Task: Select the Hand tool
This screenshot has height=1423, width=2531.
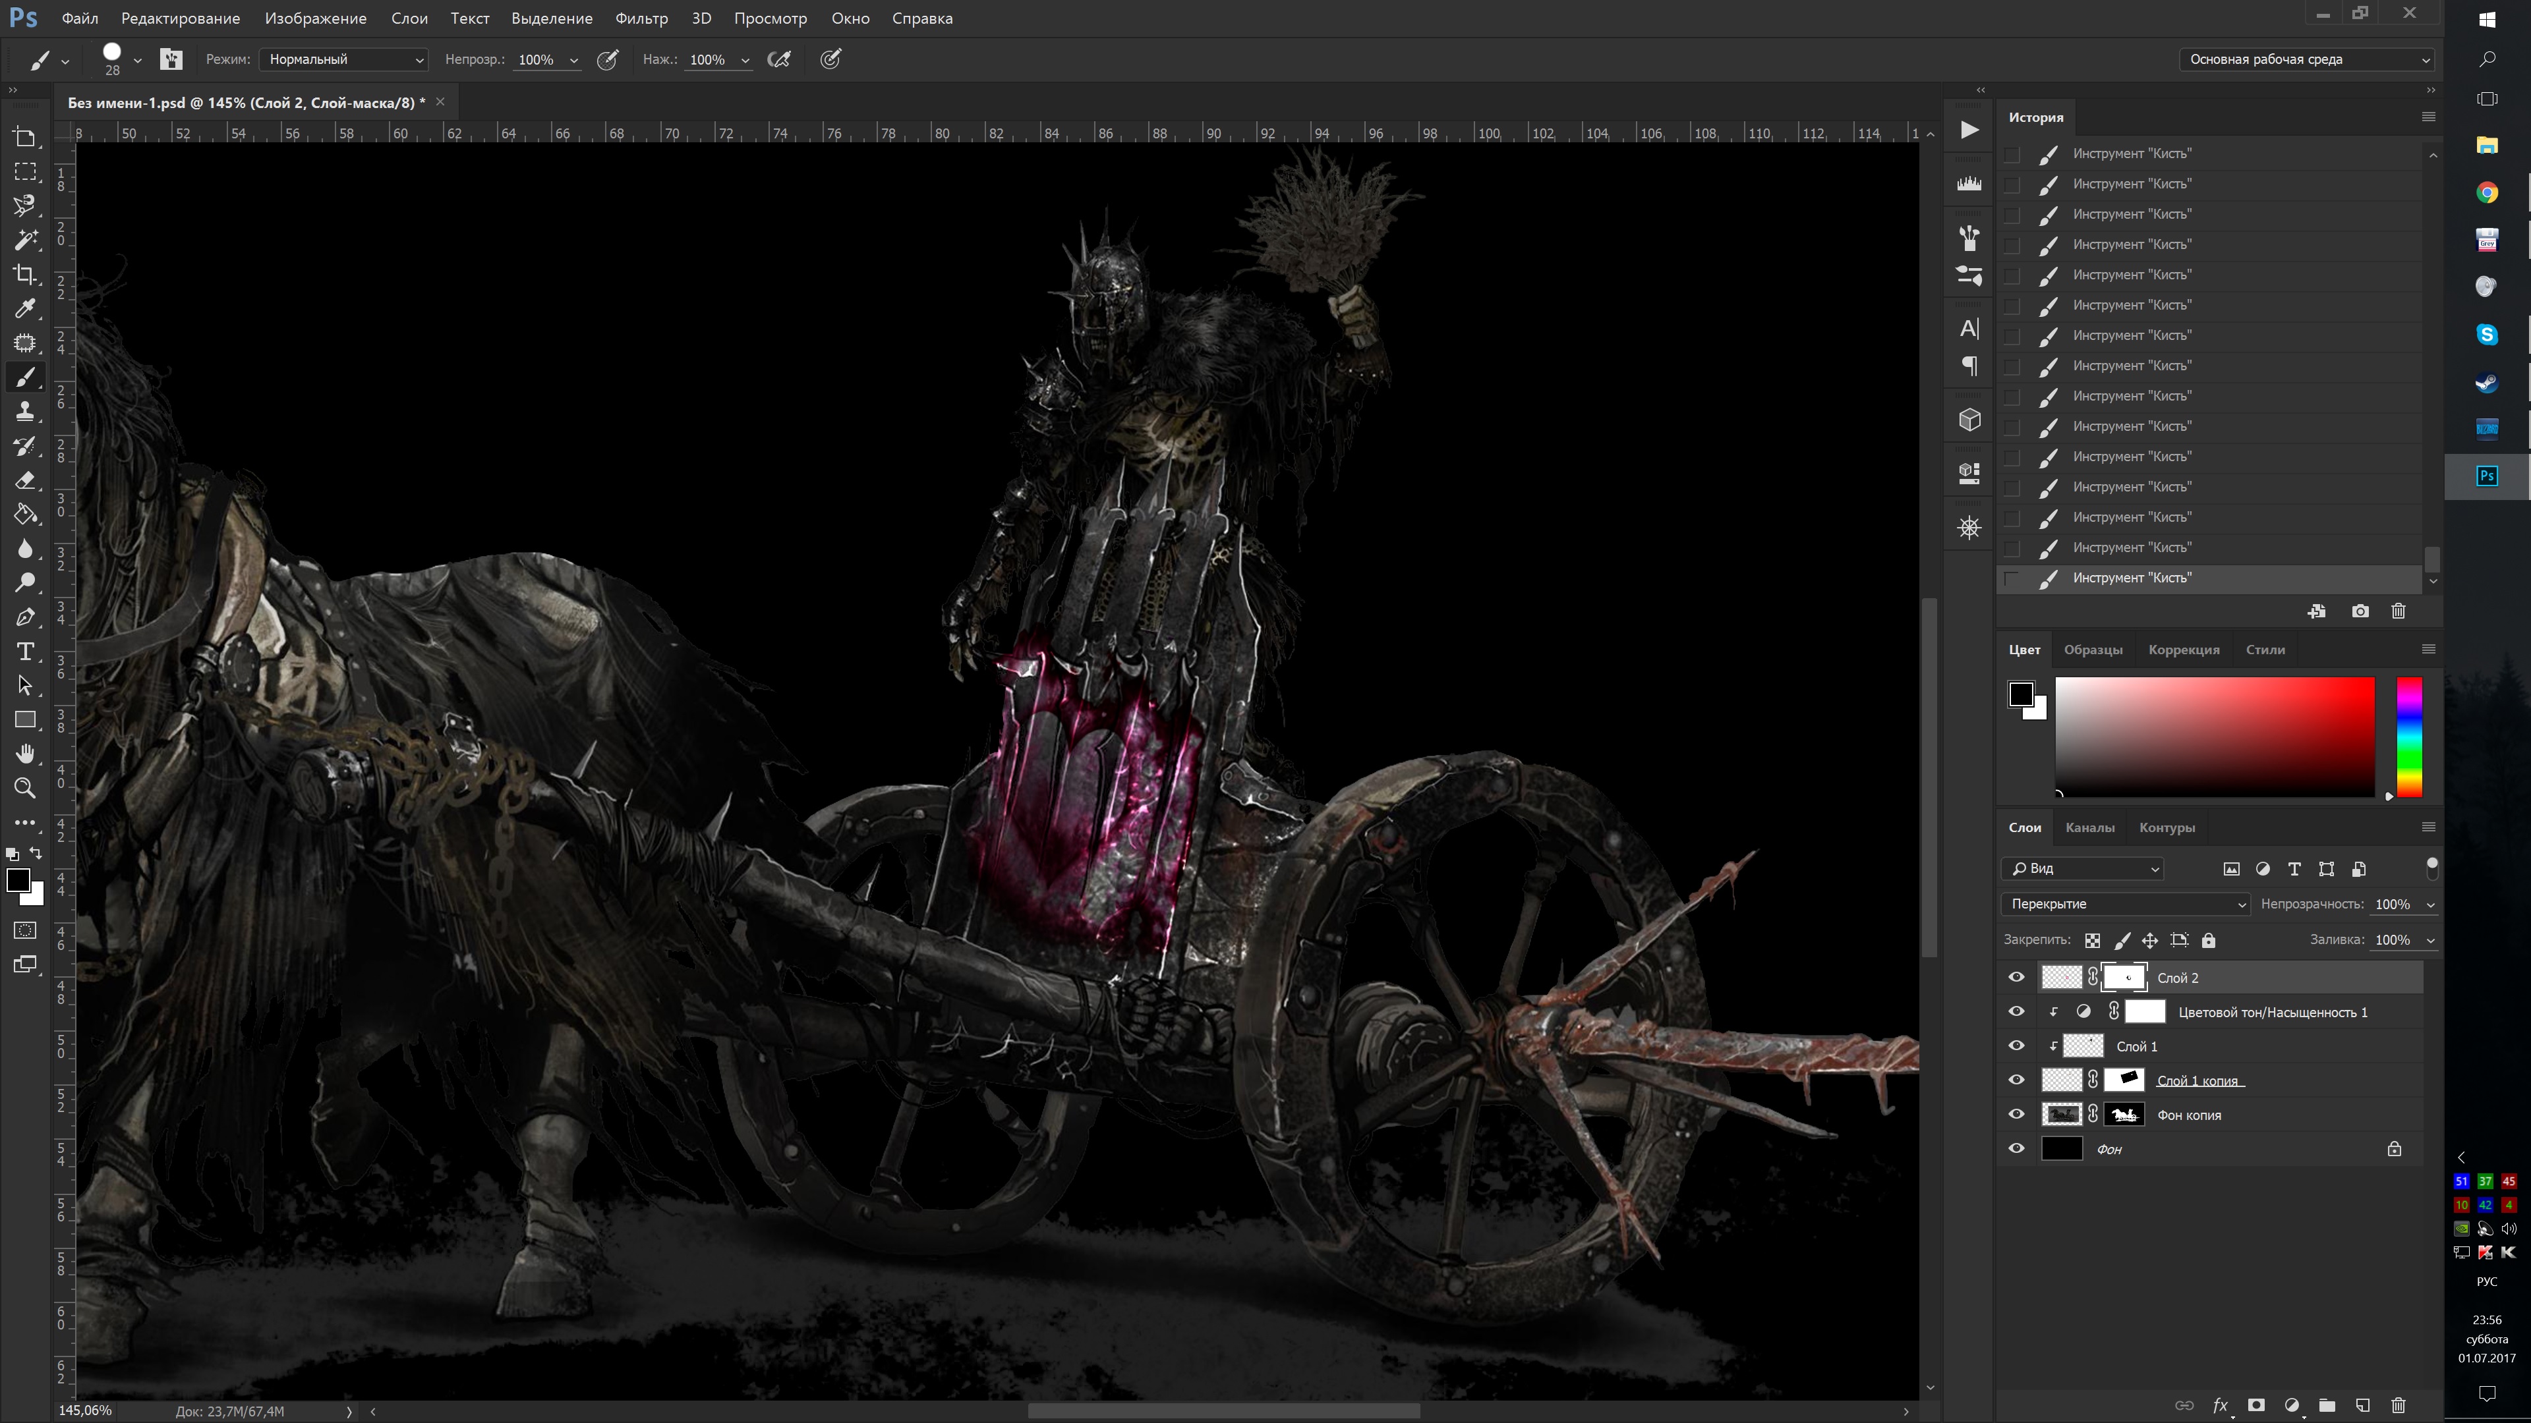Action: (x=26, y=754)
